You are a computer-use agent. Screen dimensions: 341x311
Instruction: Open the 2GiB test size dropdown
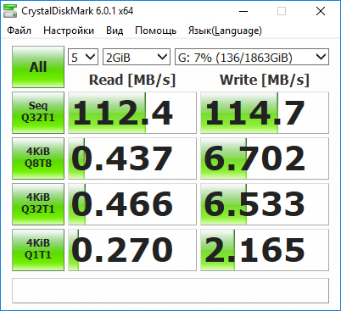pyautogui.click(x=137, y=57)
